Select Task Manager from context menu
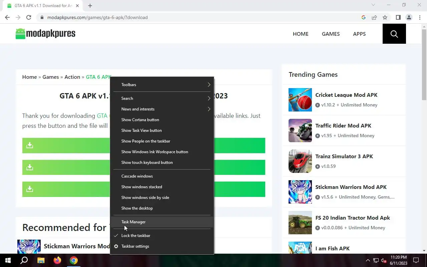Viewport: 427px width, 267px height. click(162, 222)
